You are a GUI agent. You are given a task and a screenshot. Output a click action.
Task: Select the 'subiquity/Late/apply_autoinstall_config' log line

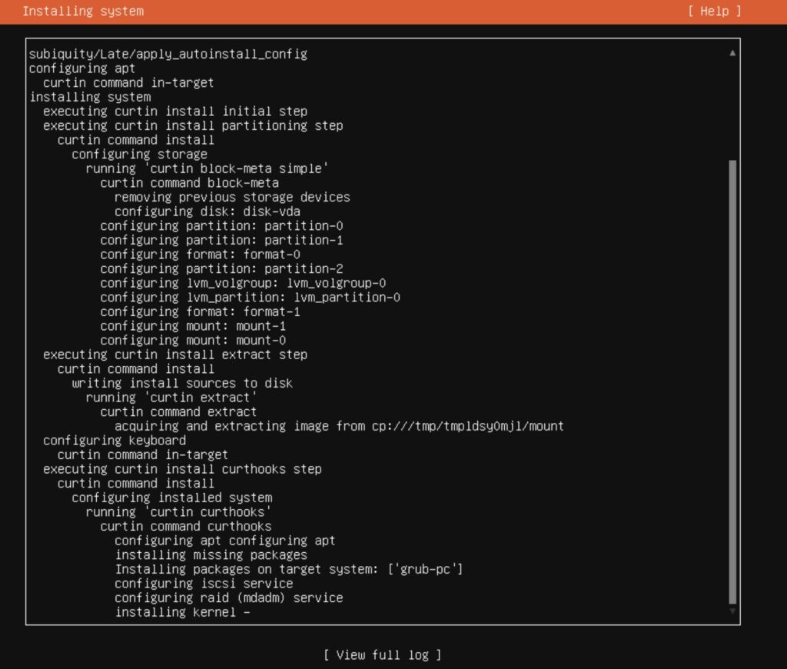click(x=168, y=54)
